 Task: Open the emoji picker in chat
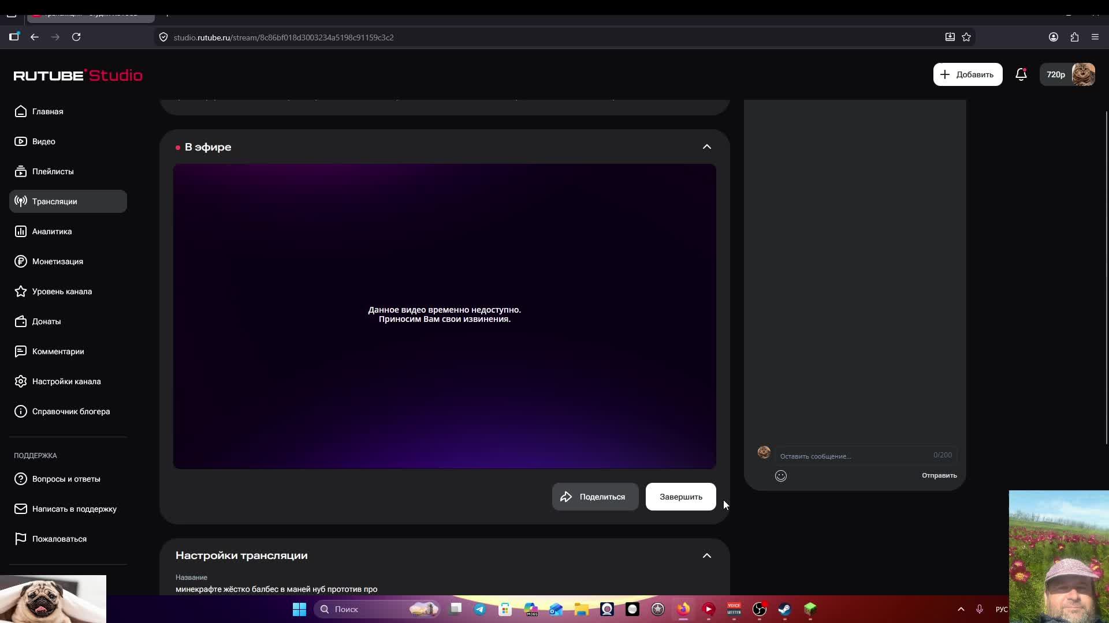click(x=781, y=476)
